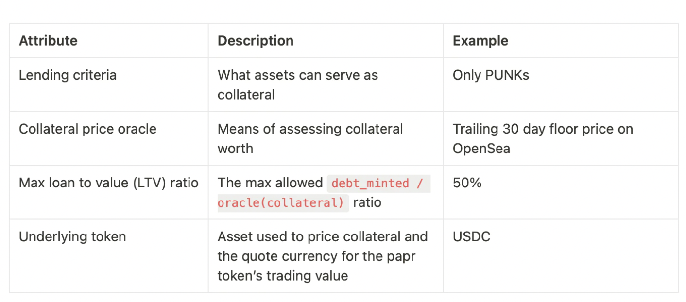The width and height of the screenshot is (686, 302).
Task: Click the oracle(collateral) inline code
Action: [281, 202]
